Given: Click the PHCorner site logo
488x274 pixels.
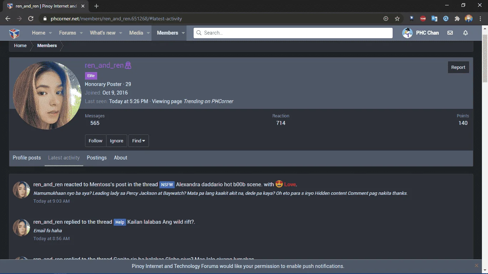Looking at the screenshot, I should [14, 33].
